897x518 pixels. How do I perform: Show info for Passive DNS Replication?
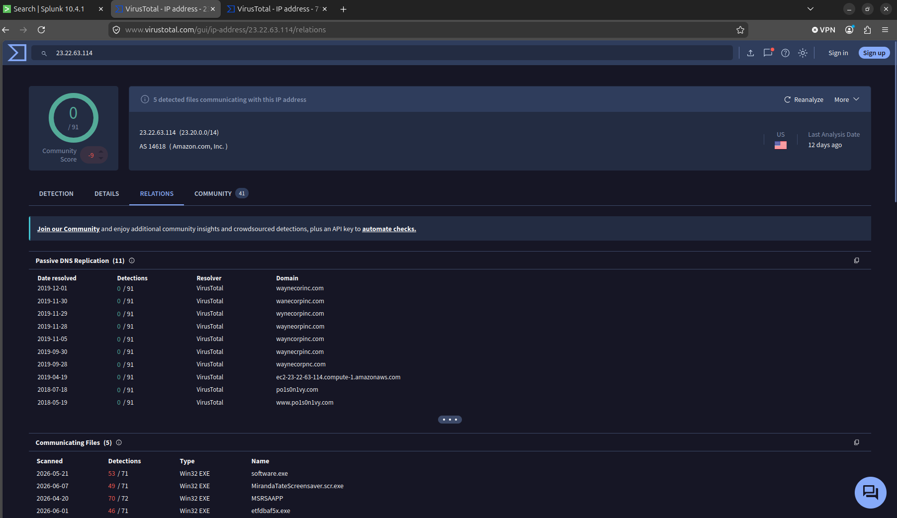tap(132, 260)
